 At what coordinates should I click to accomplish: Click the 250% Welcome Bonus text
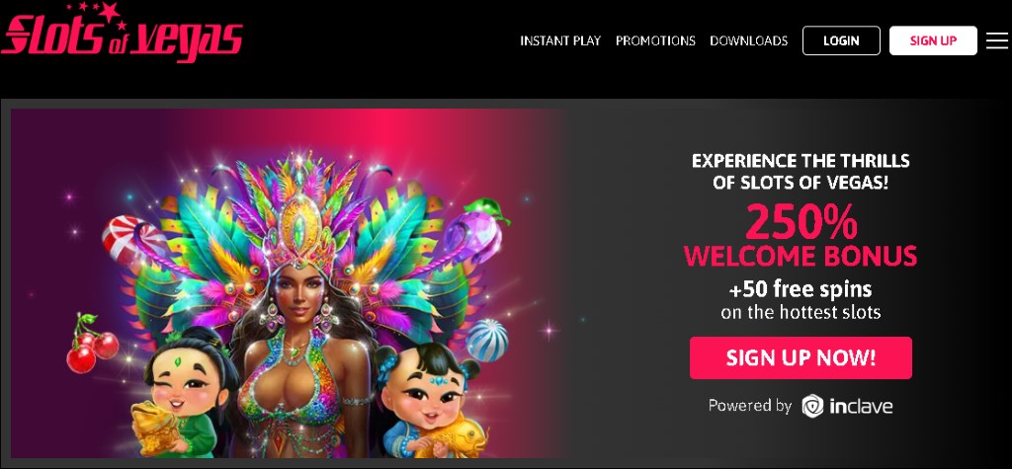[x=801, y=236]
